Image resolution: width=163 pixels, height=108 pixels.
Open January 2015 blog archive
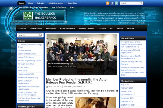click(127, 91)
